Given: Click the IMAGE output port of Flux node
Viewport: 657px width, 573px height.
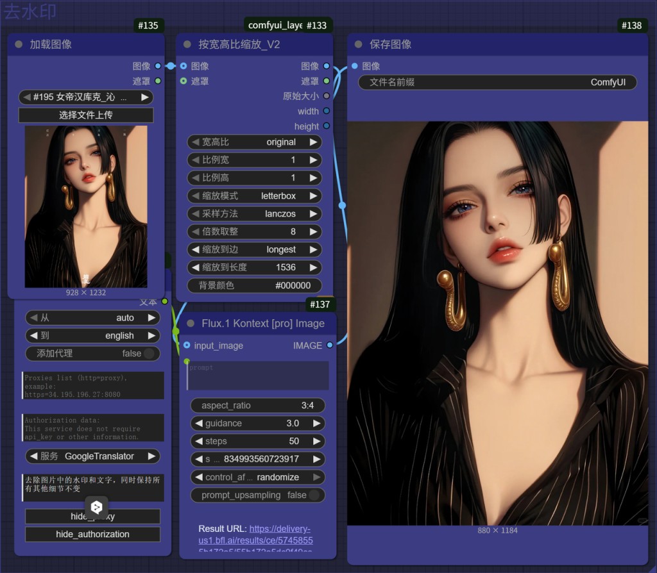Looking at the screenshot, I should 330,345.
